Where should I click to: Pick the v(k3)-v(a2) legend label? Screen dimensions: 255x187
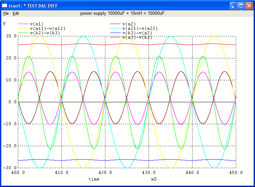click(x=137, y=33)
